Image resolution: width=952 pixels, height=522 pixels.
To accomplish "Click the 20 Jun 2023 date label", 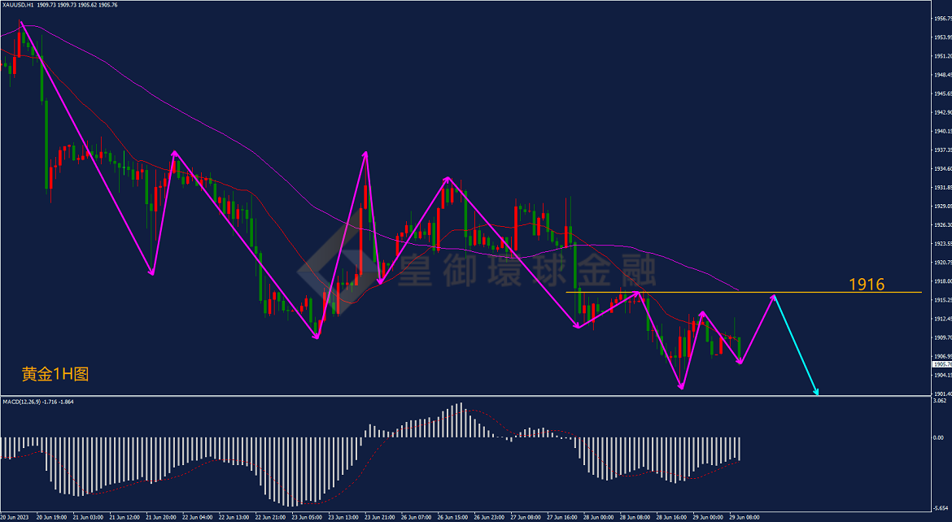I will tap(15, 517).
